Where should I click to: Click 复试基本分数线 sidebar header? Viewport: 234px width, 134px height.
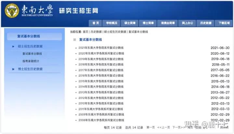pyautogui.click(x=34, y=37)
